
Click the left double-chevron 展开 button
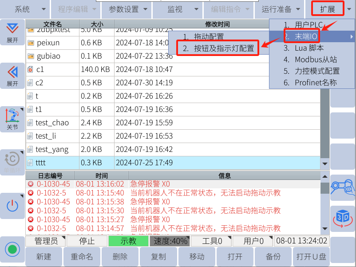click(x=12, y=75)
